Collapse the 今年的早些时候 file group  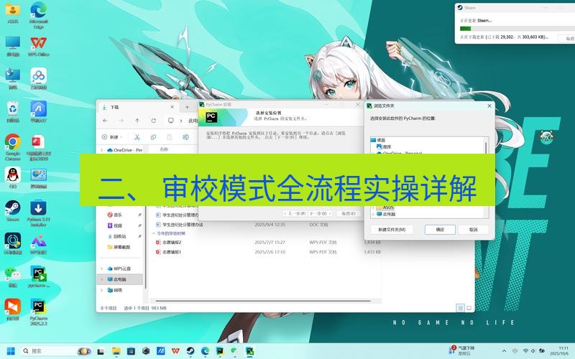pyautogui.click(x=154, y=233)
